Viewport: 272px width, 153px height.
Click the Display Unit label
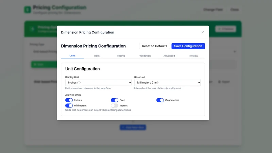coord(72,77)
